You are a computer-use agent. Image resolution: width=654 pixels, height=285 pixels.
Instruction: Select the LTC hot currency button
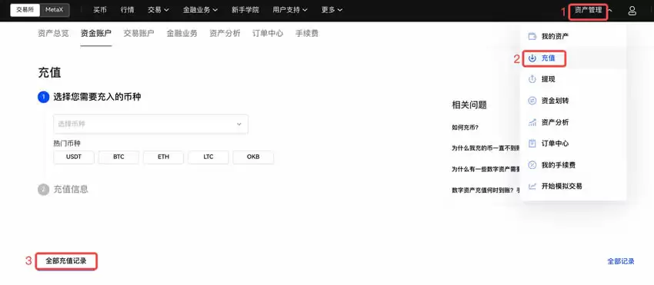[x=209, y=157]
